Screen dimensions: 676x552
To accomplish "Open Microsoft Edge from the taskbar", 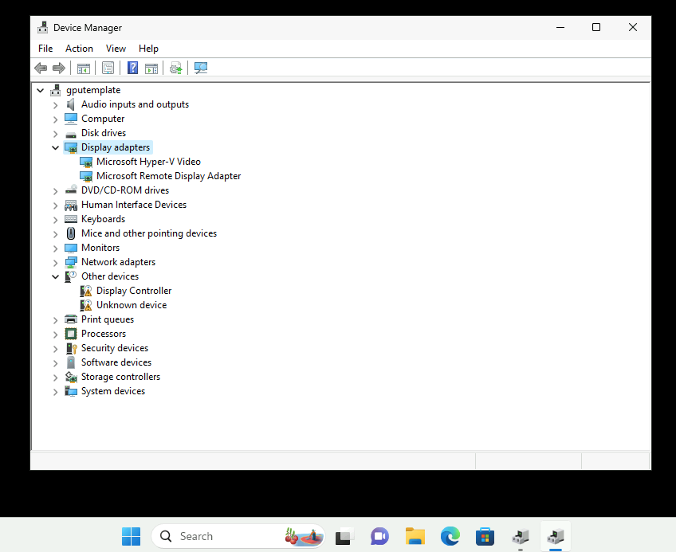I will click(x=450, y=537).
